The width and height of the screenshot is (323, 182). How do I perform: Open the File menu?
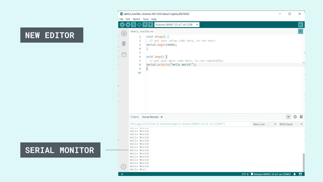coord(122,19)
